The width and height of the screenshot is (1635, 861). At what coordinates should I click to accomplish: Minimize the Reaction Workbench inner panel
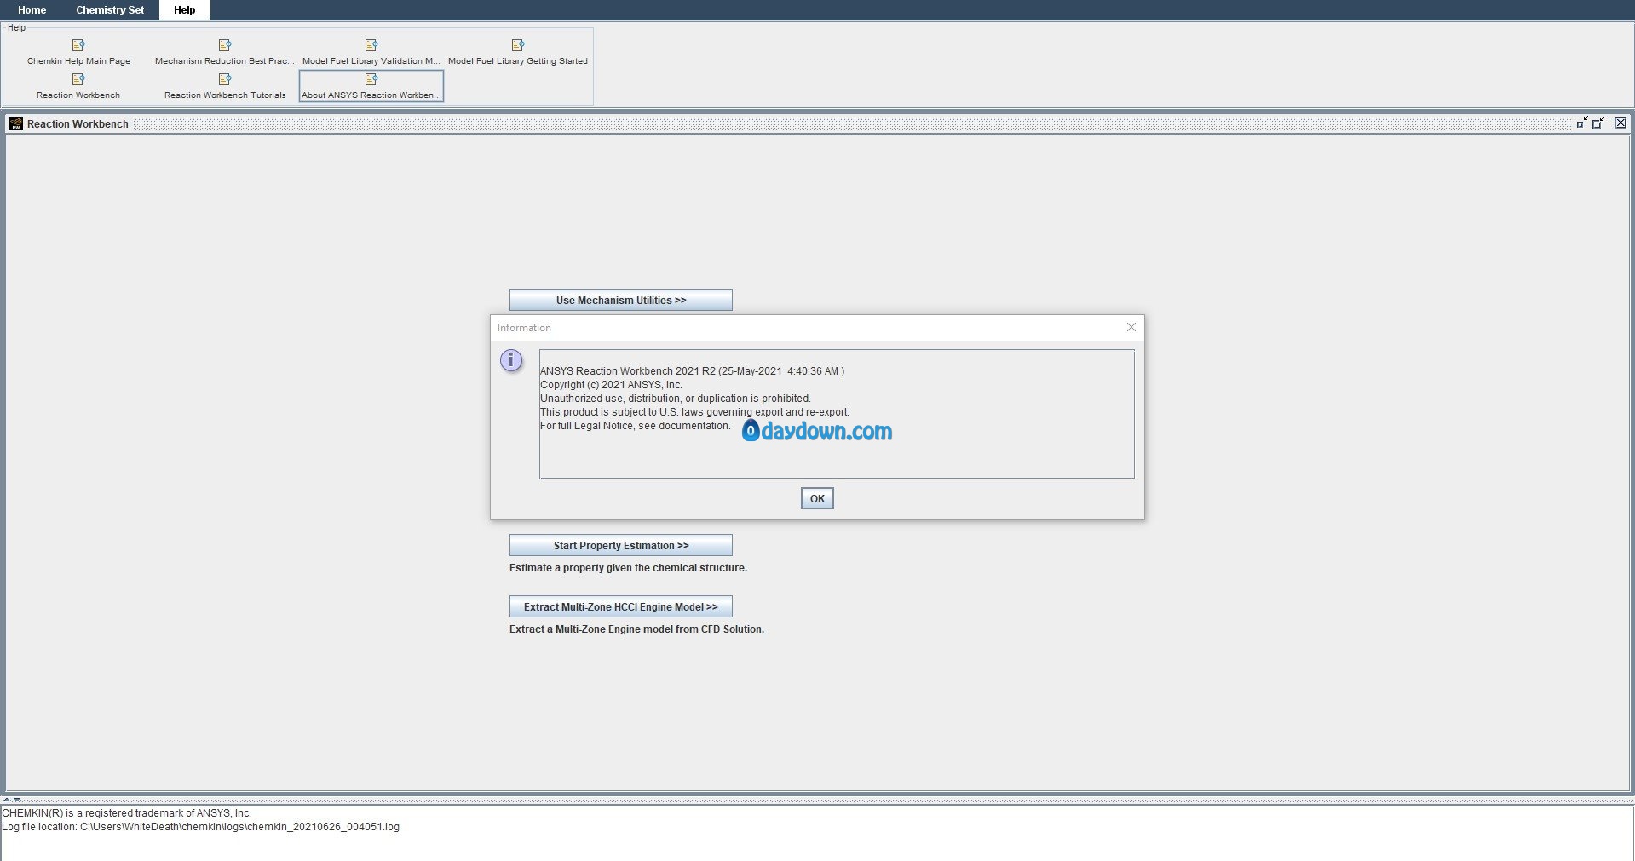(x=1582, y=123)
